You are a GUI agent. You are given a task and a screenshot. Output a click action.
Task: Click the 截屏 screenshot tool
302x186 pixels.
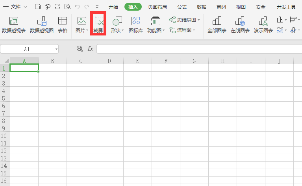click(x=98, y=25)
